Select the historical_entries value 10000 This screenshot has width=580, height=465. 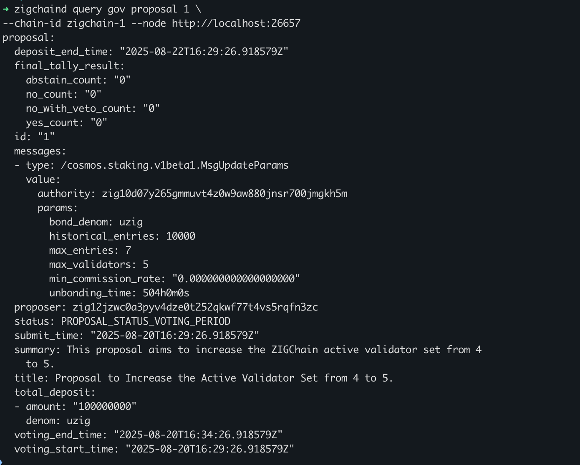[x=181, y=236]
